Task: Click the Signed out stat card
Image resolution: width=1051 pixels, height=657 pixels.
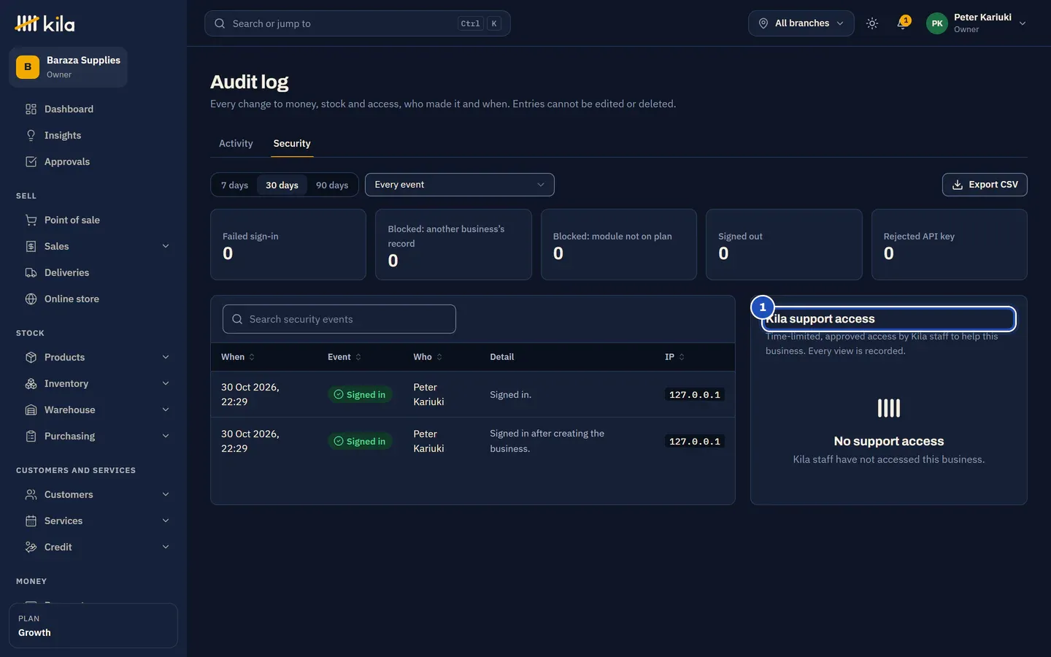Action: tap(784, 245)
